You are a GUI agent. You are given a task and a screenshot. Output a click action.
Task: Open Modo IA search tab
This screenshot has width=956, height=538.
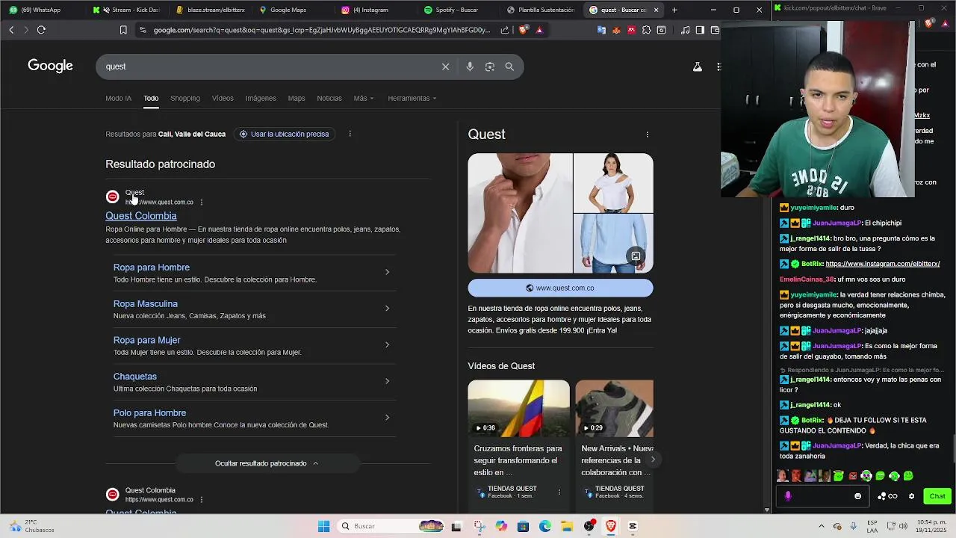[118, 98]
